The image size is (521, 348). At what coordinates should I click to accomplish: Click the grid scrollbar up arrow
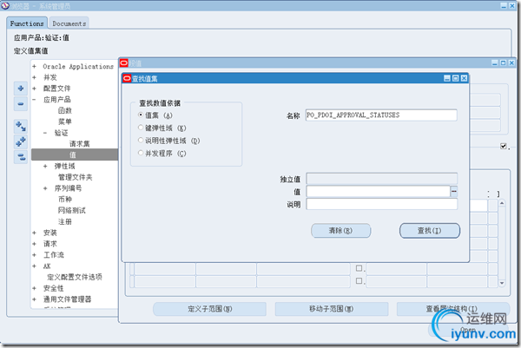[502, 203]
